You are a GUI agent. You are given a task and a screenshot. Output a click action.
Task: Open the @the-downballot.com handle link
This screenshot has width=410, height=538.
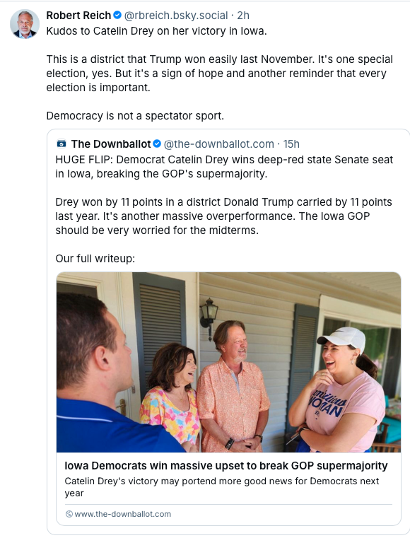(x=219, y=144)
